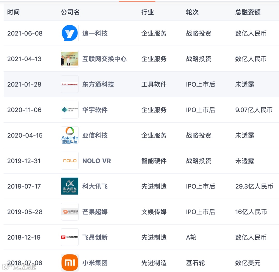Image resolution: width=279 pixels, height=272 pixels.
Task: Click the 16亿人民币 funding amount
Action: pos(251,212)
